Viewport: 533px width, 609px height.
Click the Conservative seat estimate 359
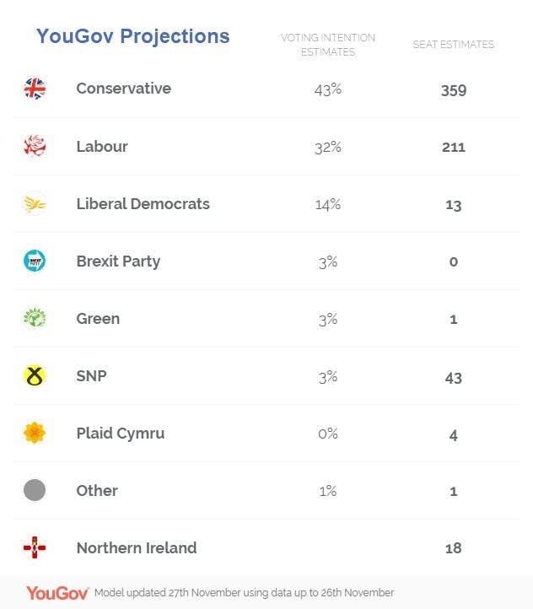point(453,89)
